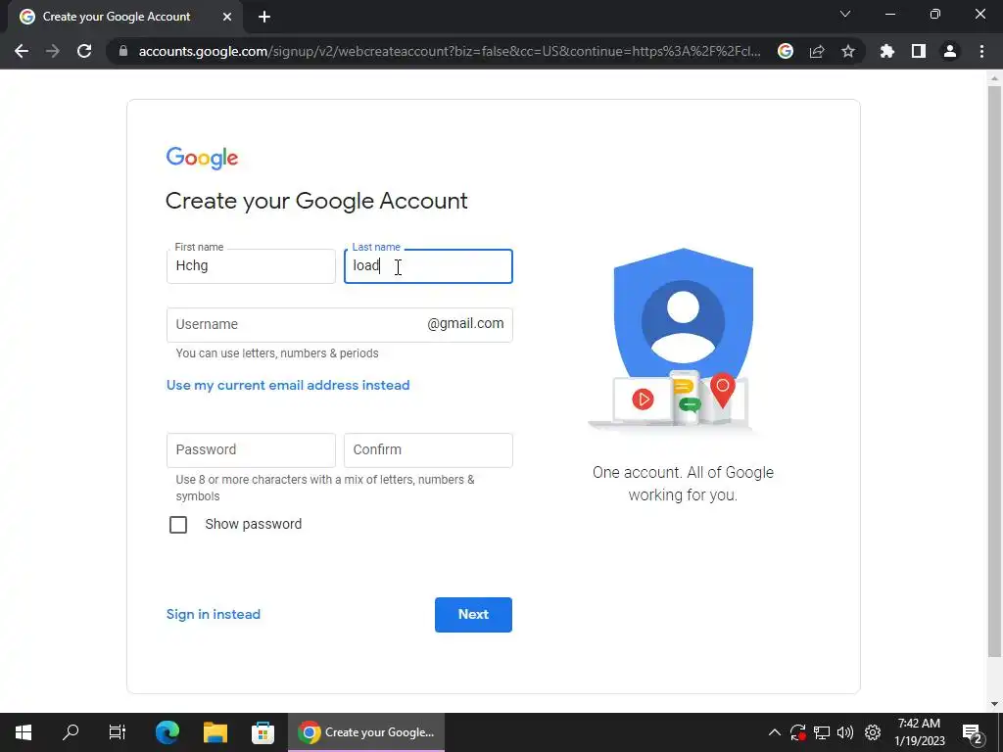The image size is (1003, 752).
Task: Click the Next button
Action: click(x=473, y=615)
